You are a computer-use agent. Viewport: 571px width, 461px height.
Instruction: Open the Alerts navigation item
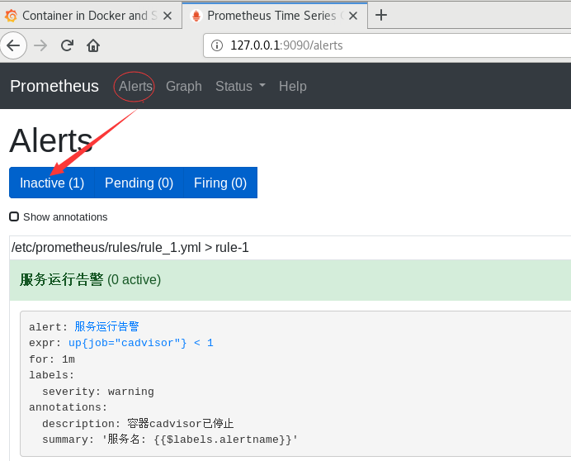click(135, 87)
